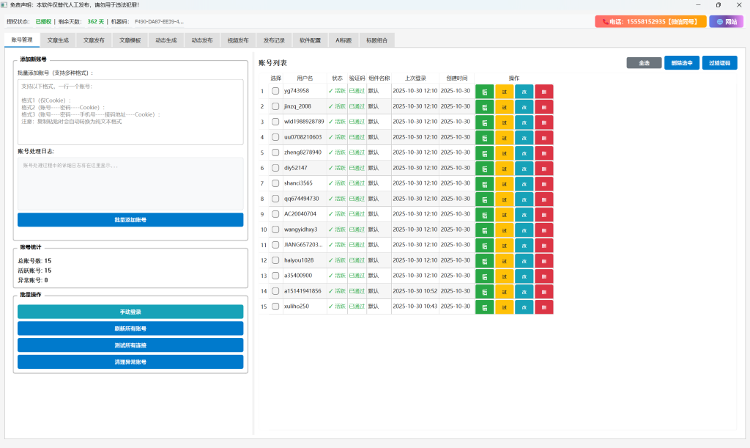Tick the checkbox for account zheng8278940
This screenshot has width=750, height=448.
coord(275,153)
